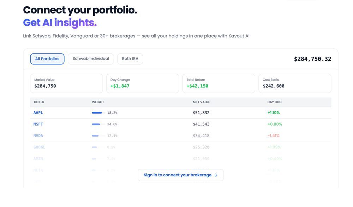353x207 pixels.
Task: Click the GOOGL weight bar
Action: pos(98,147)
